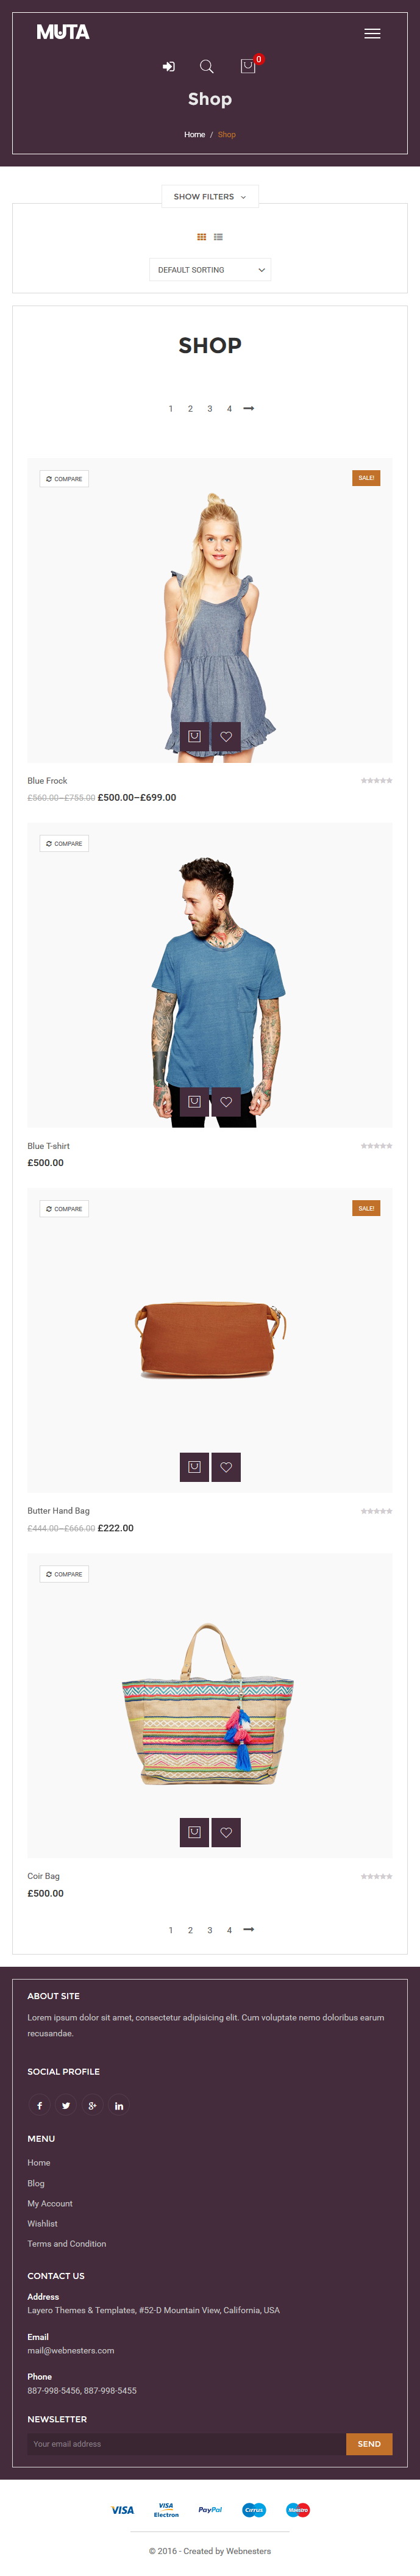Add Blue Frock to wishlist heart
Viewport: 420px width, 2576px height.
226,736
